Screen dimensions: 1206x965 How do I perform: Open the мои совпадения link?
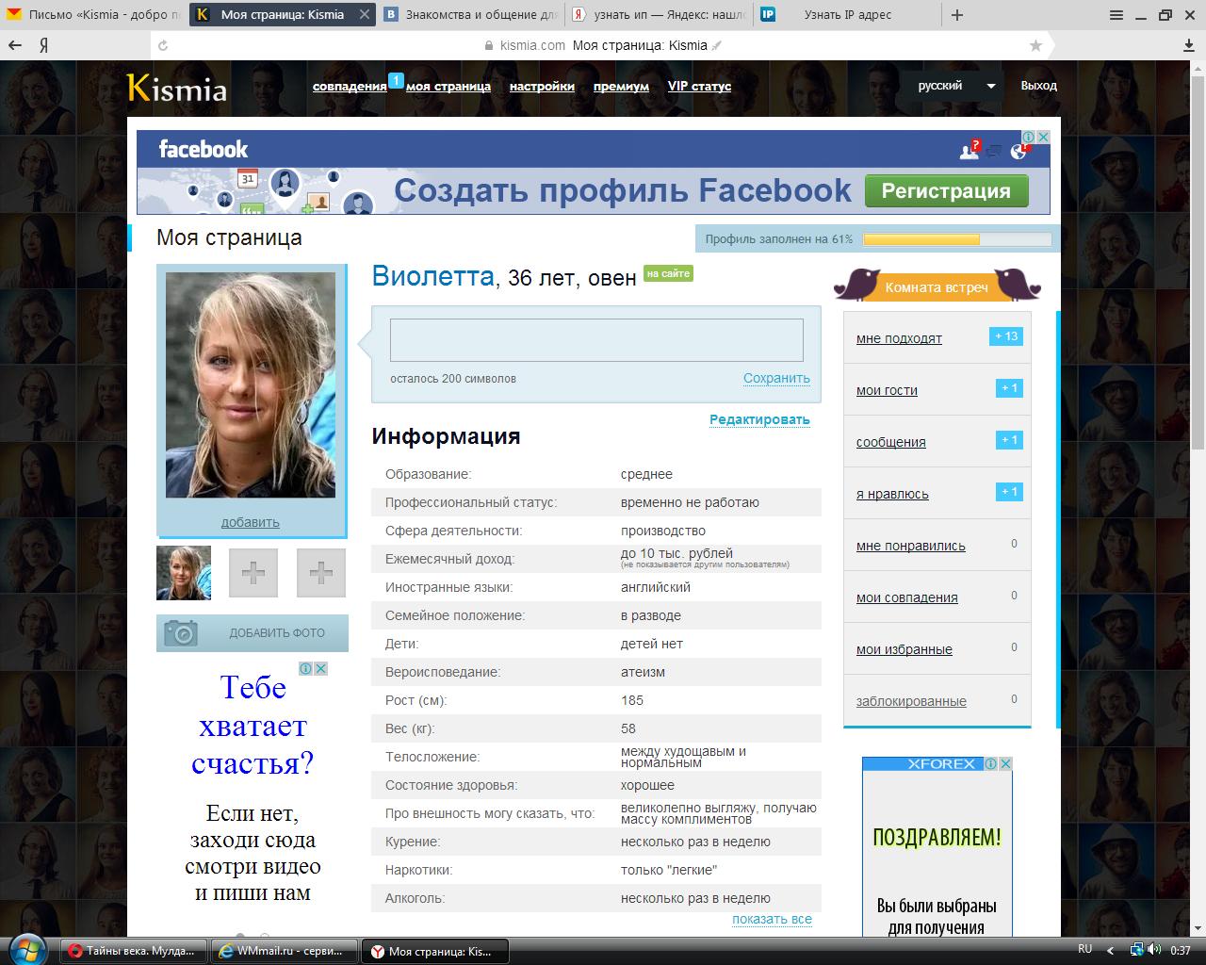coord(907,598)
